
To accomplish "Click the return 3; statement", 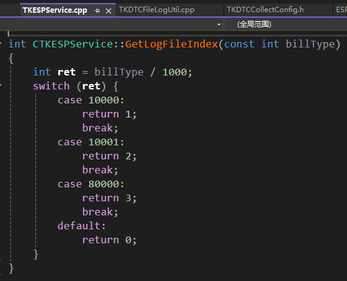I will (x=109, y=198).
